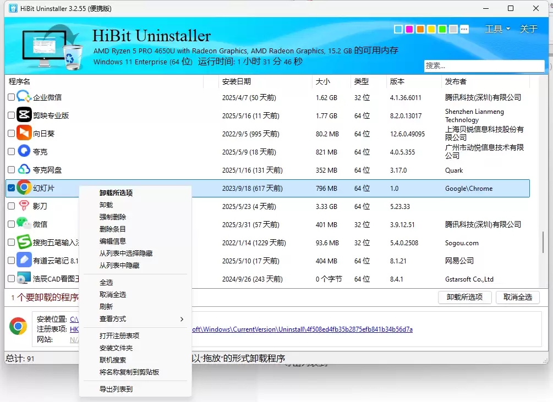Image resolution: width=553 pixels, height=402 pixels.
Task: Click the 剪映专业版 app icon
Action: (x=24, y=115)
